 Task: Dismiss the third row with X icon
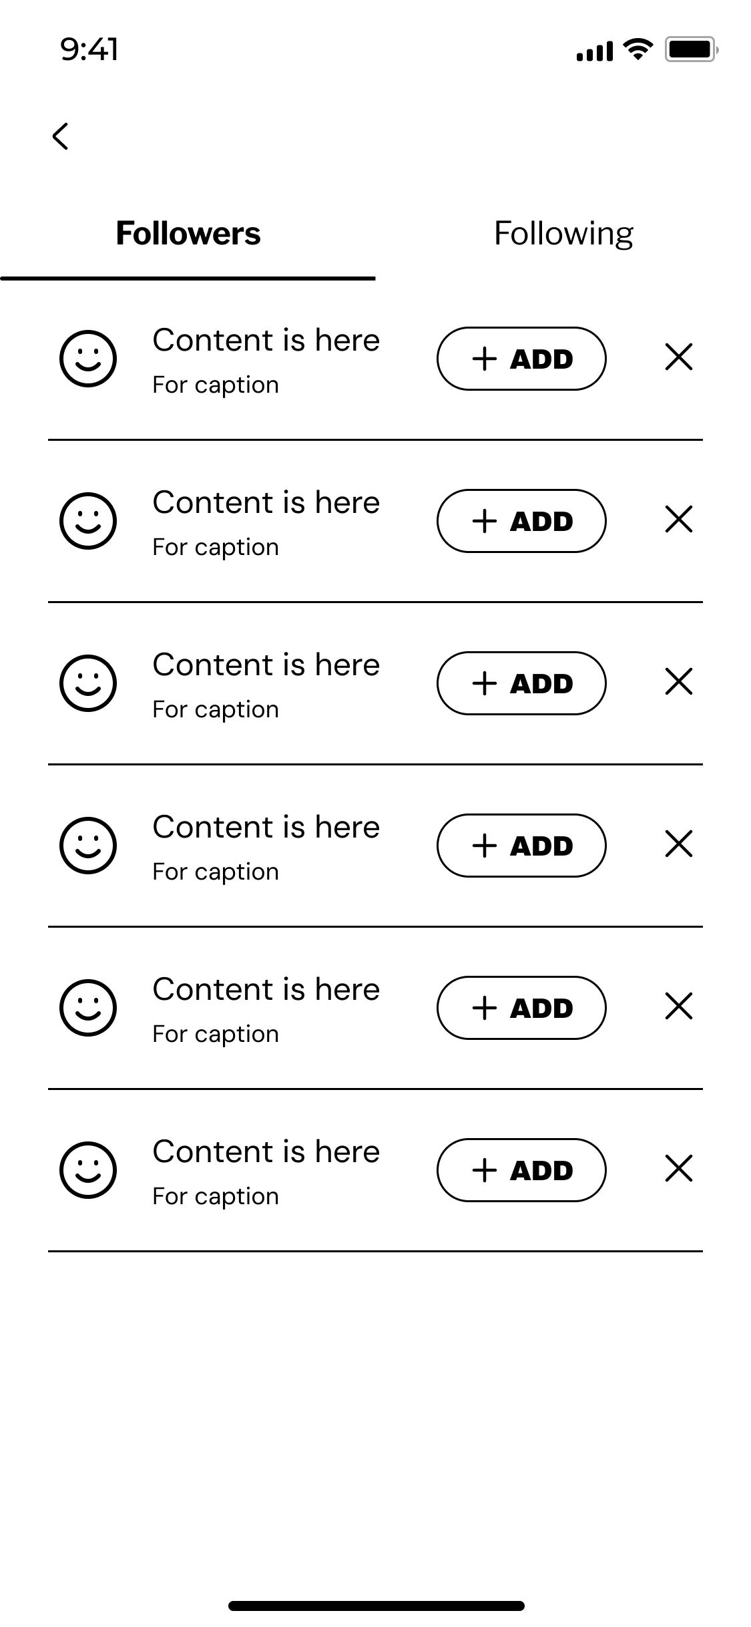(678, 681)
